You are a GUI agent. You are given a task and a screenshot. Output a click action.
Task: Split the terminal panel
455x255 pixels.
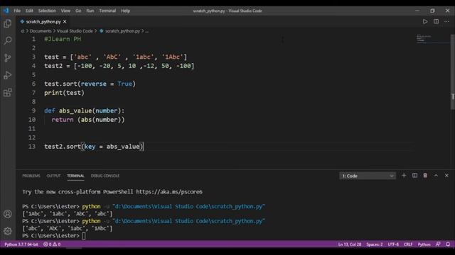click(x=414, y=176)
